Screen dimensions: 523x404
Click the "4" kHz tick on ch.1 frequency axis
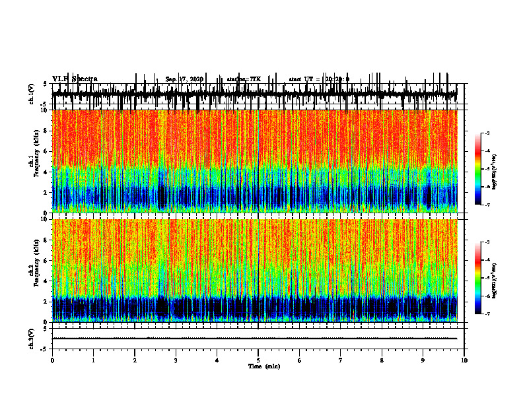[x=46, y=172]
